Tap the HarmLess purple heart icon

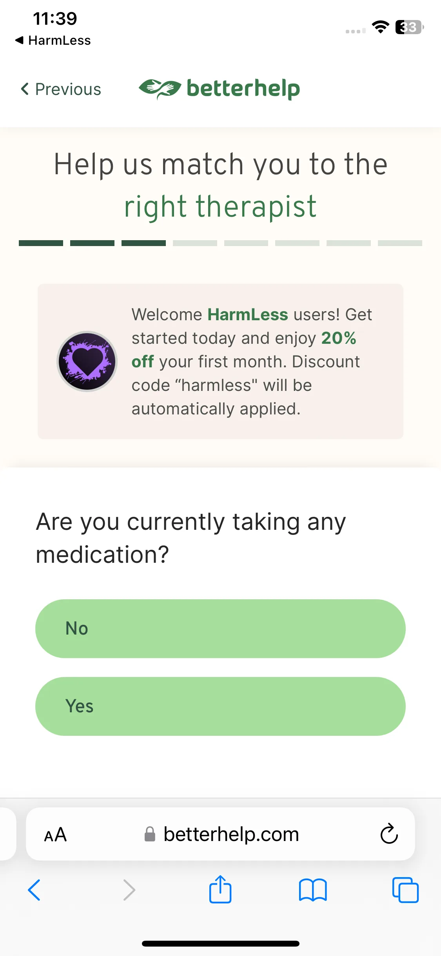tap(87, 361)
